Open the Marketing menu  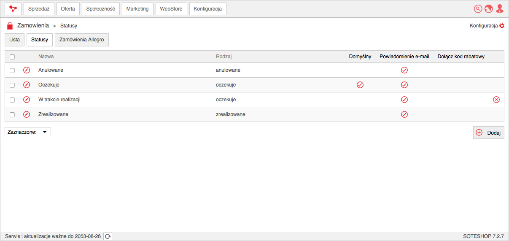tap(137, 9)
